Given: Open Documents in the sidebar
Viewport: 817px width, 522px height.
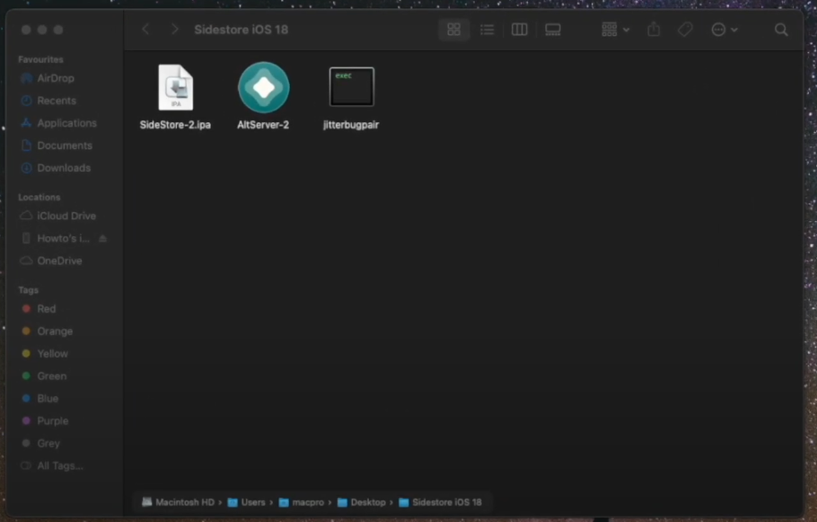Looking at the screenshot, I should pos(65,146).
